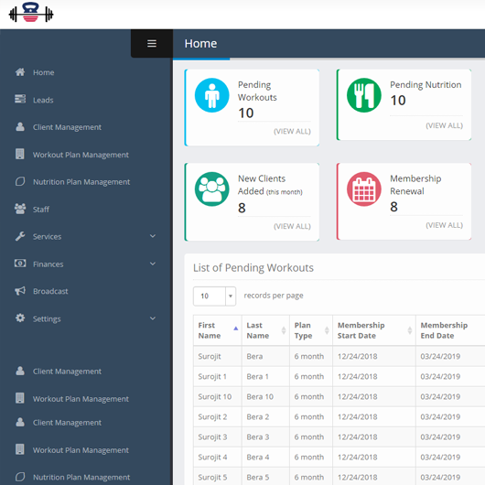Click VIEW ALL under Pending Workouts
The image size is (485, 485).
tap(292, 132)
